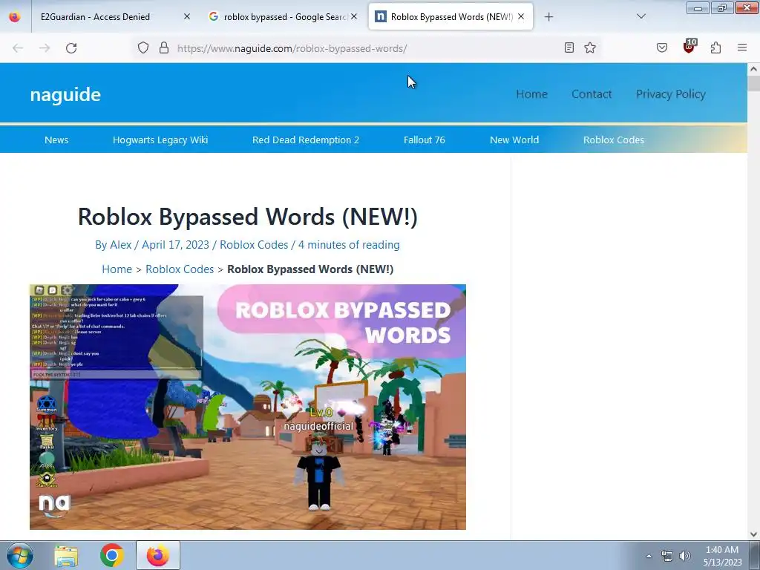Click the Firefox back arrow button
The width and height of the screenshot is (760, 570).
(x=18, y=48)
